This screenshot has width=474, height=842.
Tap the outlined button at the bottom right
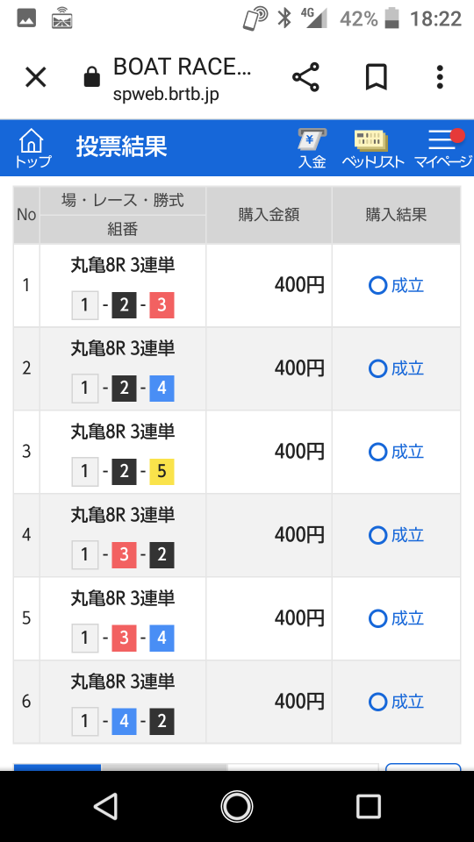[423, 767]
